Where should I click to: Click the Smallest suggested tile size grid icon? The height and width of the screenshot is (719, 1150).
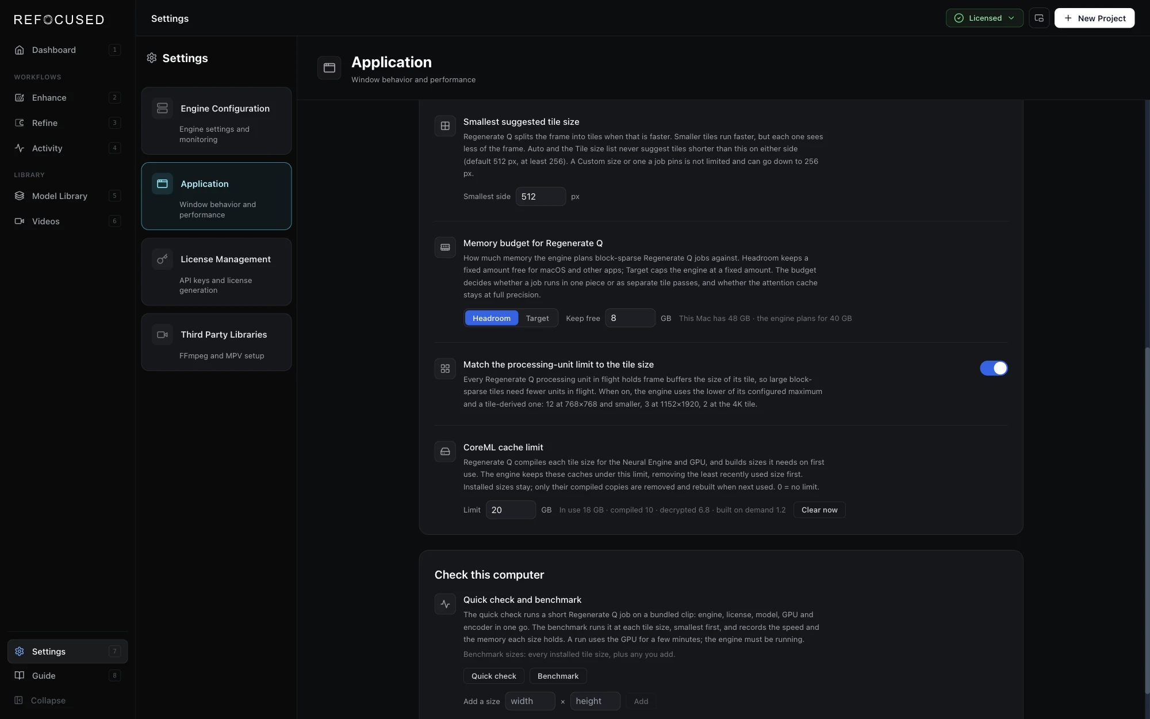[x=445, y=126]
